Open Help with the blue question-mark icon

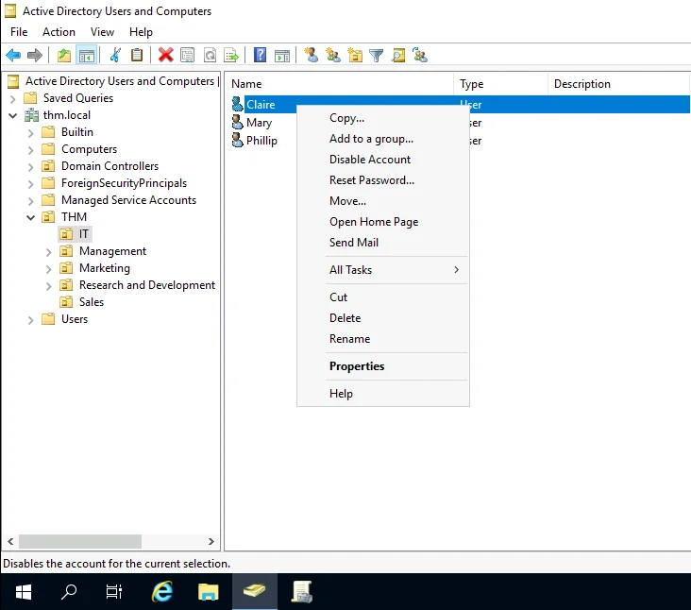pos(260,55)
